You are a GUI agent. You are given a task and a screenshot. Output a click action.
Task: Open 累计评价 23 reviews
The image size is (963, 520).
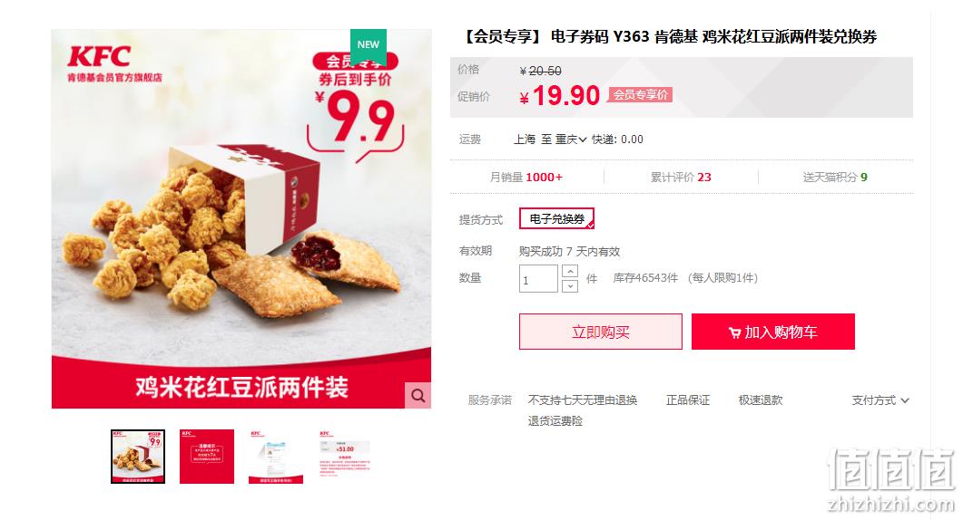(681, 177)
